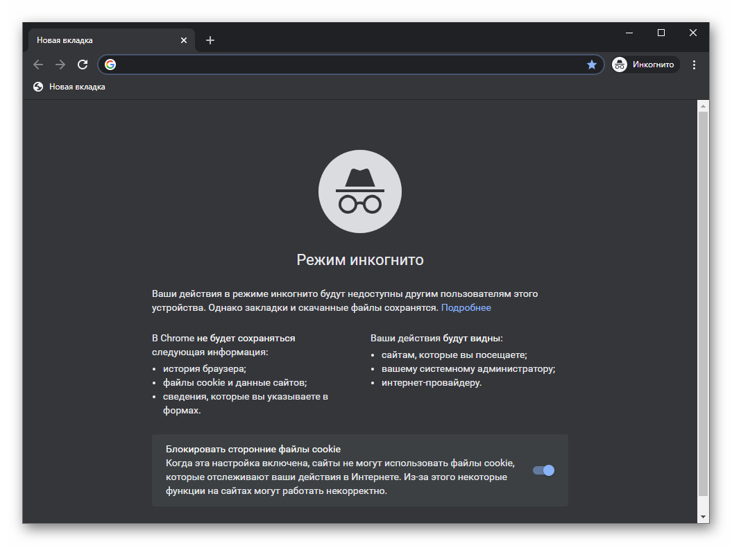This screenshot has height=546, width=732.
Task: Maximize the Chrome window
Action: click(661, 33)
